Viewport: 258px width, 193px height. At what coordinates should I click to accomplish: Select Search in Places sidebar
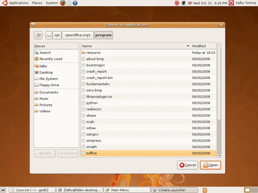coord(56,52)
